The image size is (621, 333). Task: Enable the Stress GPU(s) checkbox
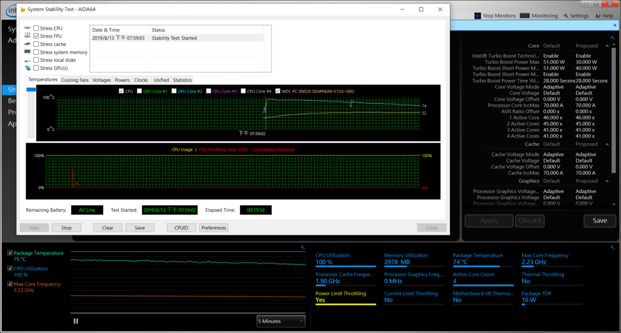[x=36, y=68]
